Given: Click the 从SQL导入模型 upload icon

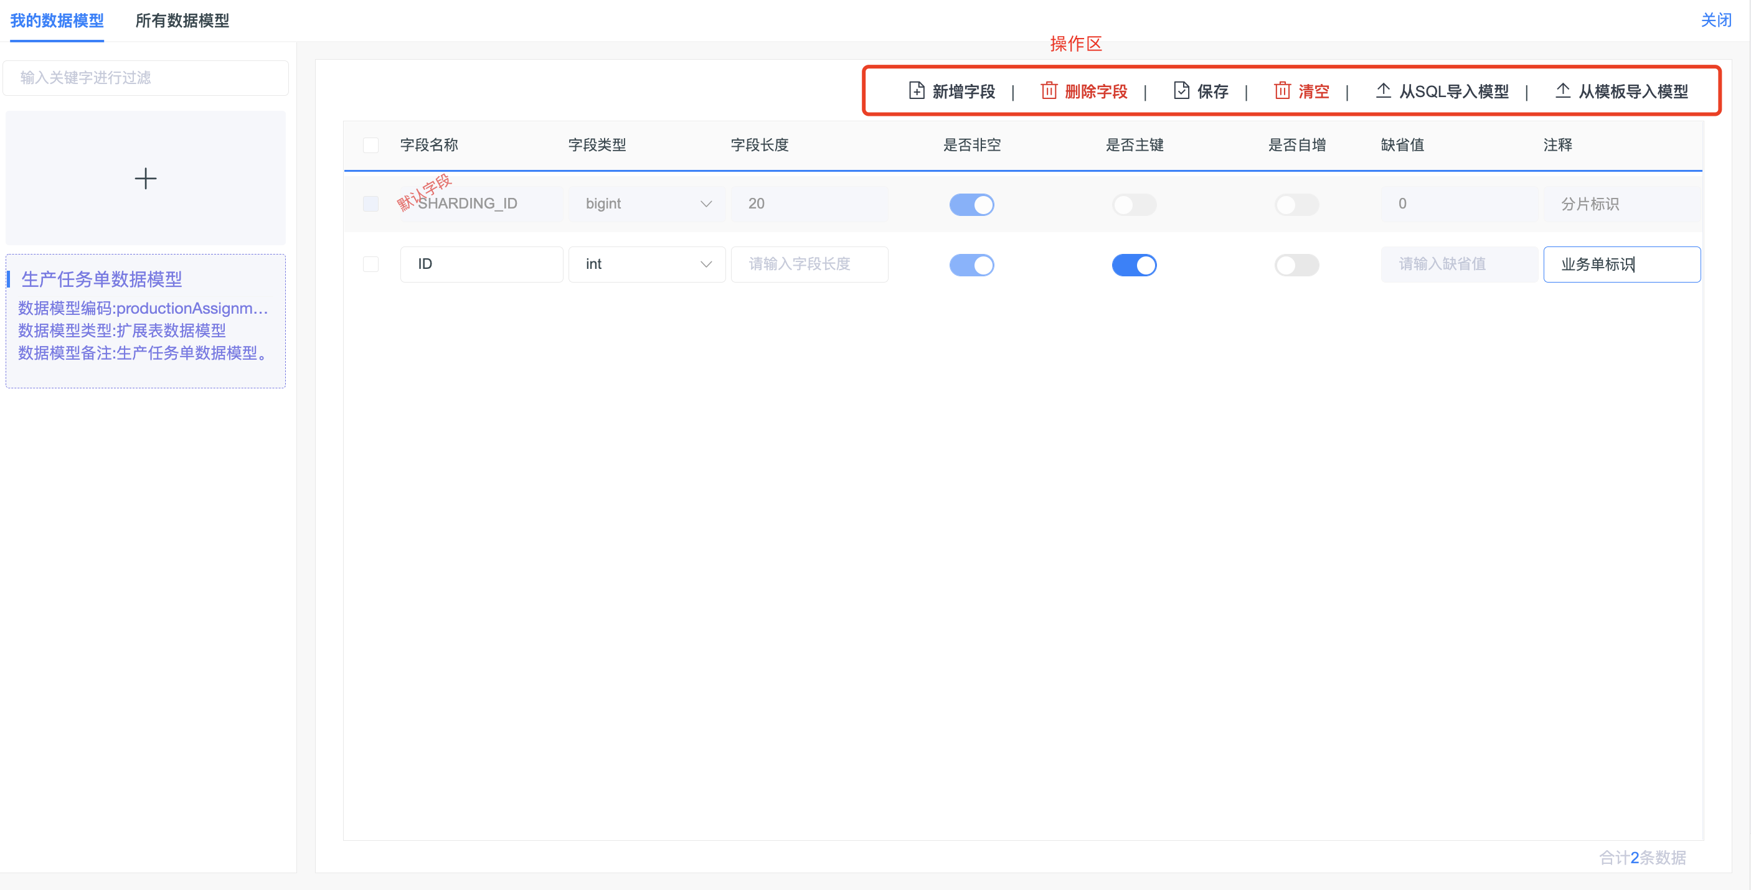Looking at the screenshot, I should (x=1383, y=90).
